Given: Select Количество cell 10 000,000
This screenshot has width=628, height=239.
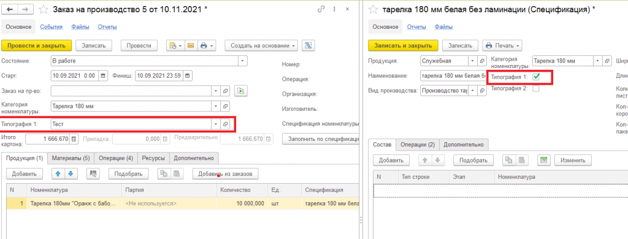Looking at the screenshot, I should [x=242, y=203].
